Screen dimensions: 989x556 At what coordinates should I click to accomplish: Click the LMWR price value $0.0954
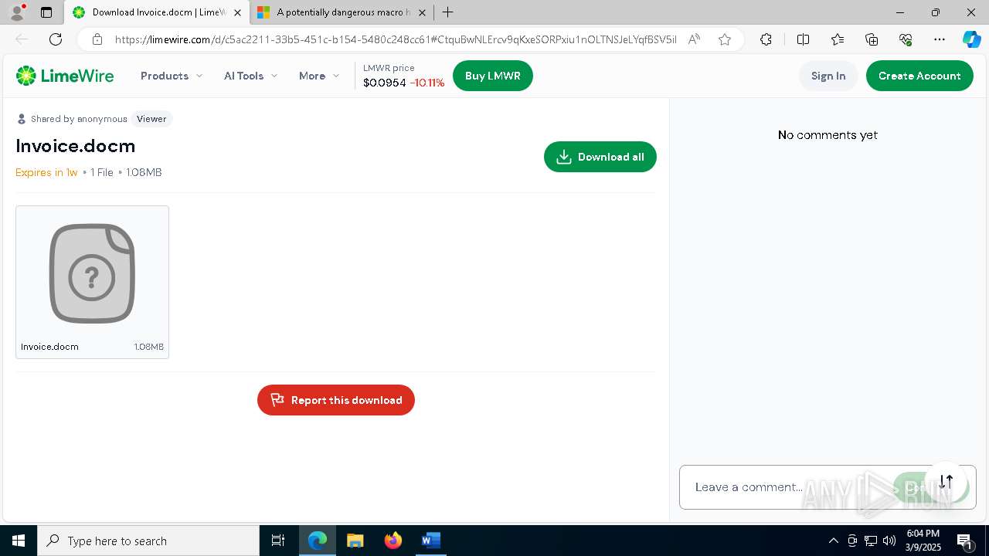tap(385, 83)
